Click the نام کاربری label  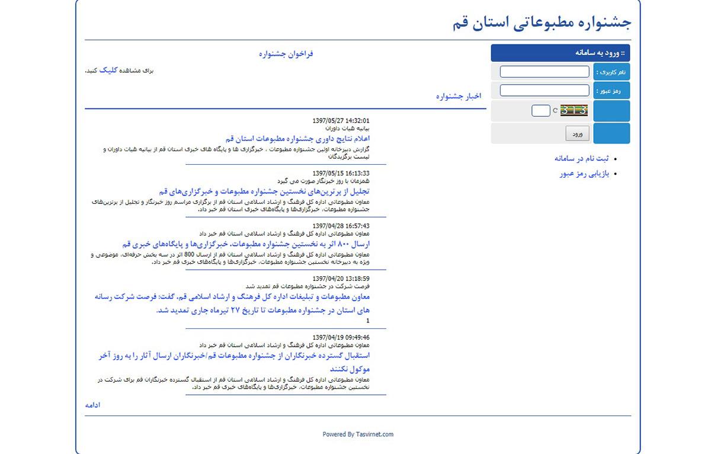(x=612, y=72)
